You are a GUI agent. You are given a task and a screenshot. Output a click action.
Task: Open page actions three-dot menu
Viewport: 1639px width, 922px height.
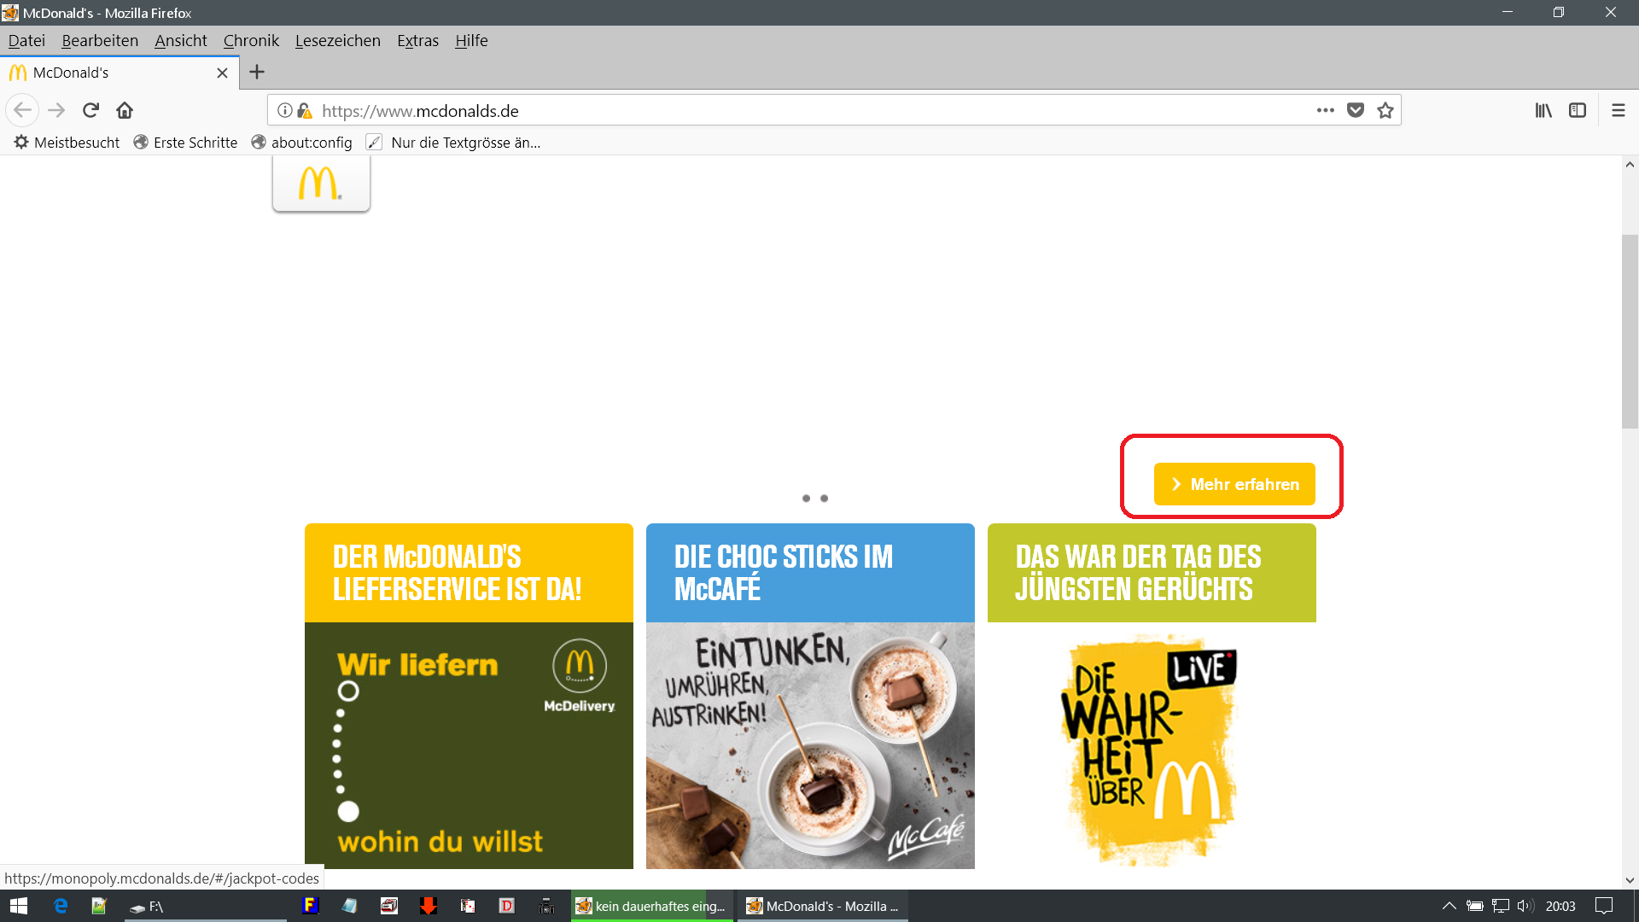click(x=1325, y=110)
